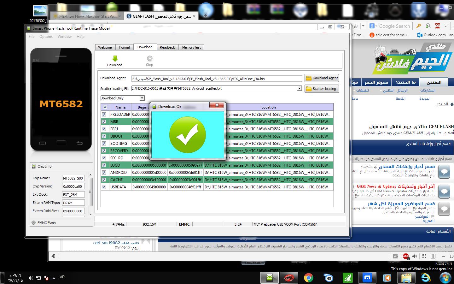Click the Download-Agent file path field
Image resolution: width=454 pixels, height=284 pixels.
pos(217,79)
